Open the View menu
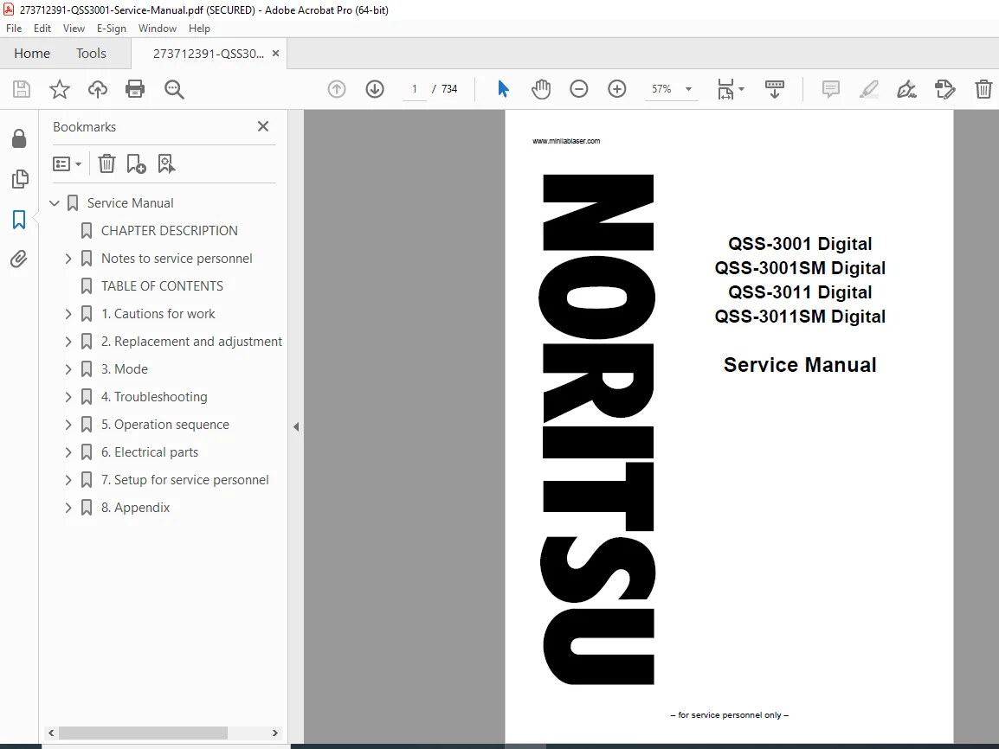Image resolution: width=999 pixels, height=749 pixels. point(74,29)
